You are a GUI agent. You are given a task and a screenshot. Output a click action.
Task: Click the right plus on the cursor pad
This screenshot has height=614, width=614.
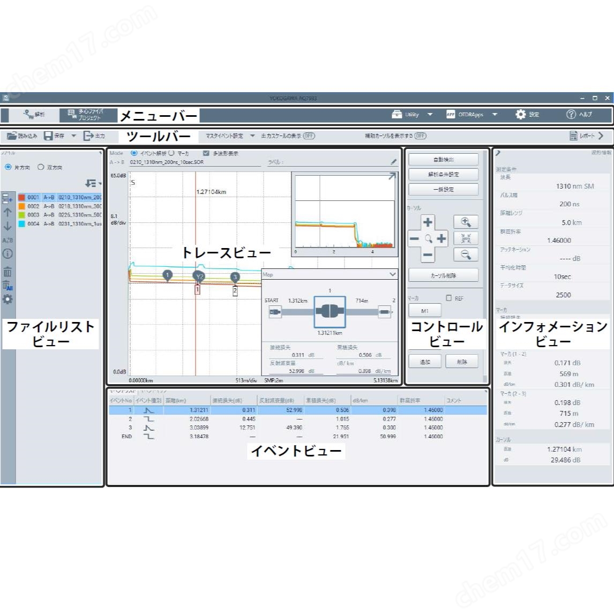[441, 238]
